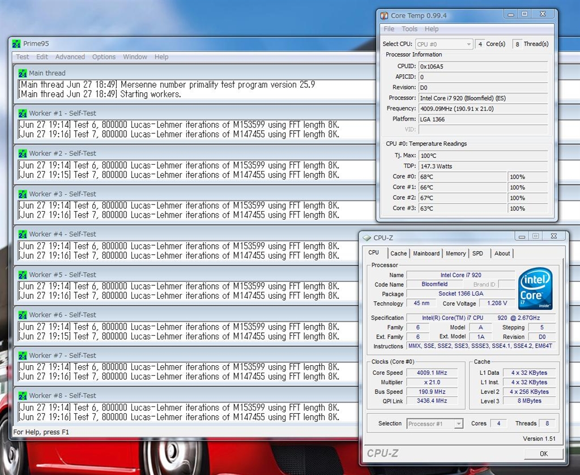
Task: Click the Technology value 45 nm
Action: coord(421,303)
